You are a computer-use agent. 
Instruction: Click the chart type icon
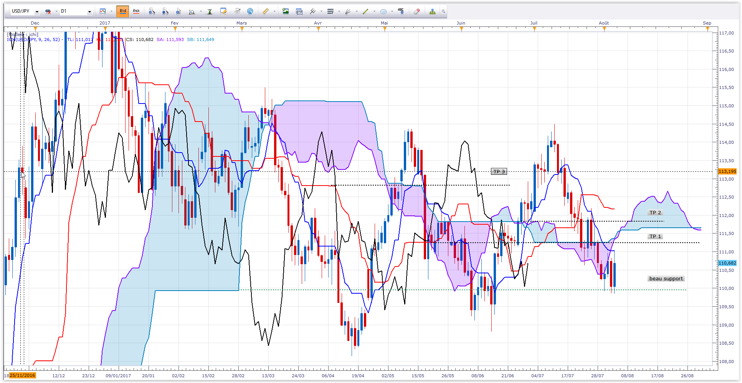(102, 12)
